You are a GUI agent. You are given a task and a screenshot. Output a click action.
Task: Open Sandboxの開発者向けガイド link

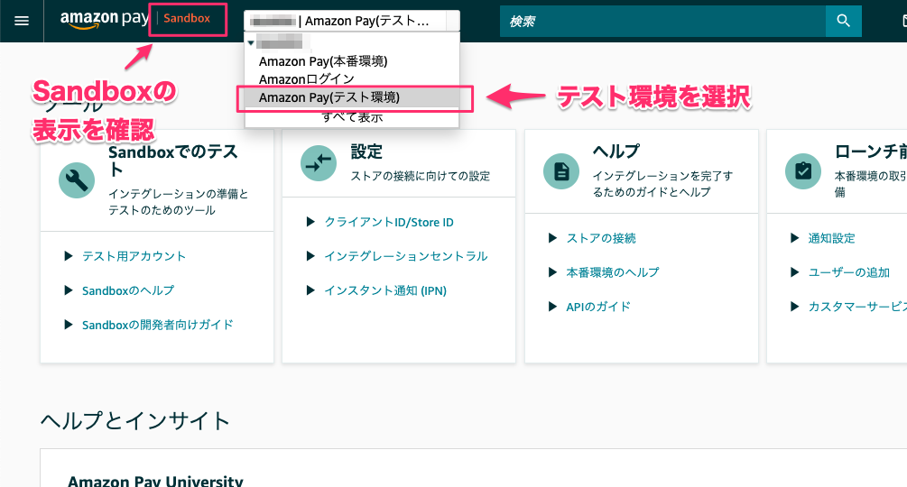pos(157,325)
